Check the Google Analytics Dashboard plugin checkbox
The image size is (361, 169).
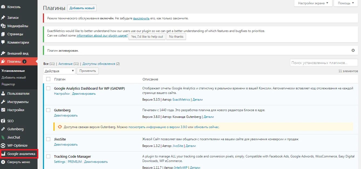point(48,88)
